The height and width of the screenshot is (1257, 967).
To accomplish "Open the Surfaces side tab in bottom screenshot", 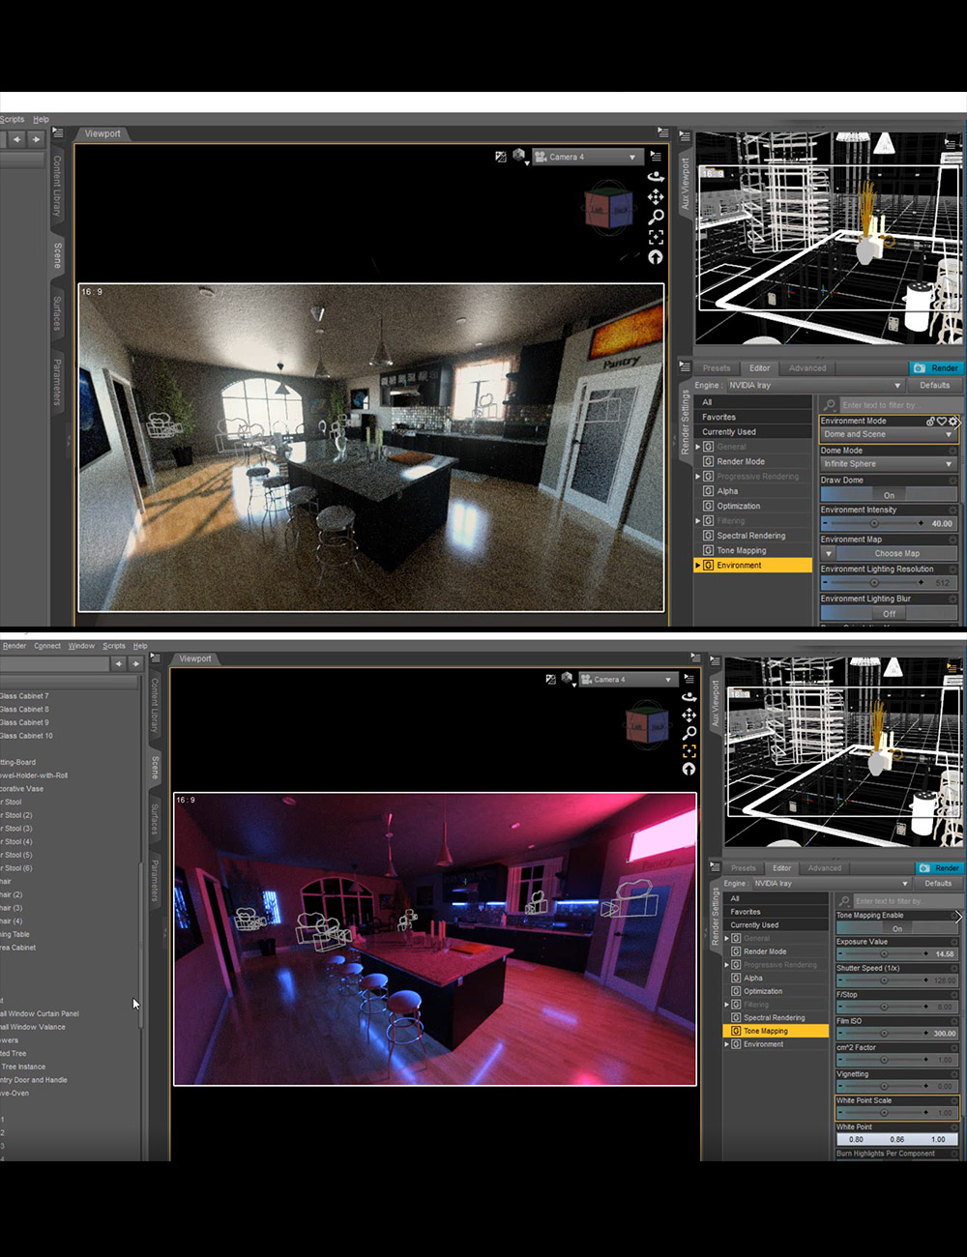I will [x=155, y=818].
